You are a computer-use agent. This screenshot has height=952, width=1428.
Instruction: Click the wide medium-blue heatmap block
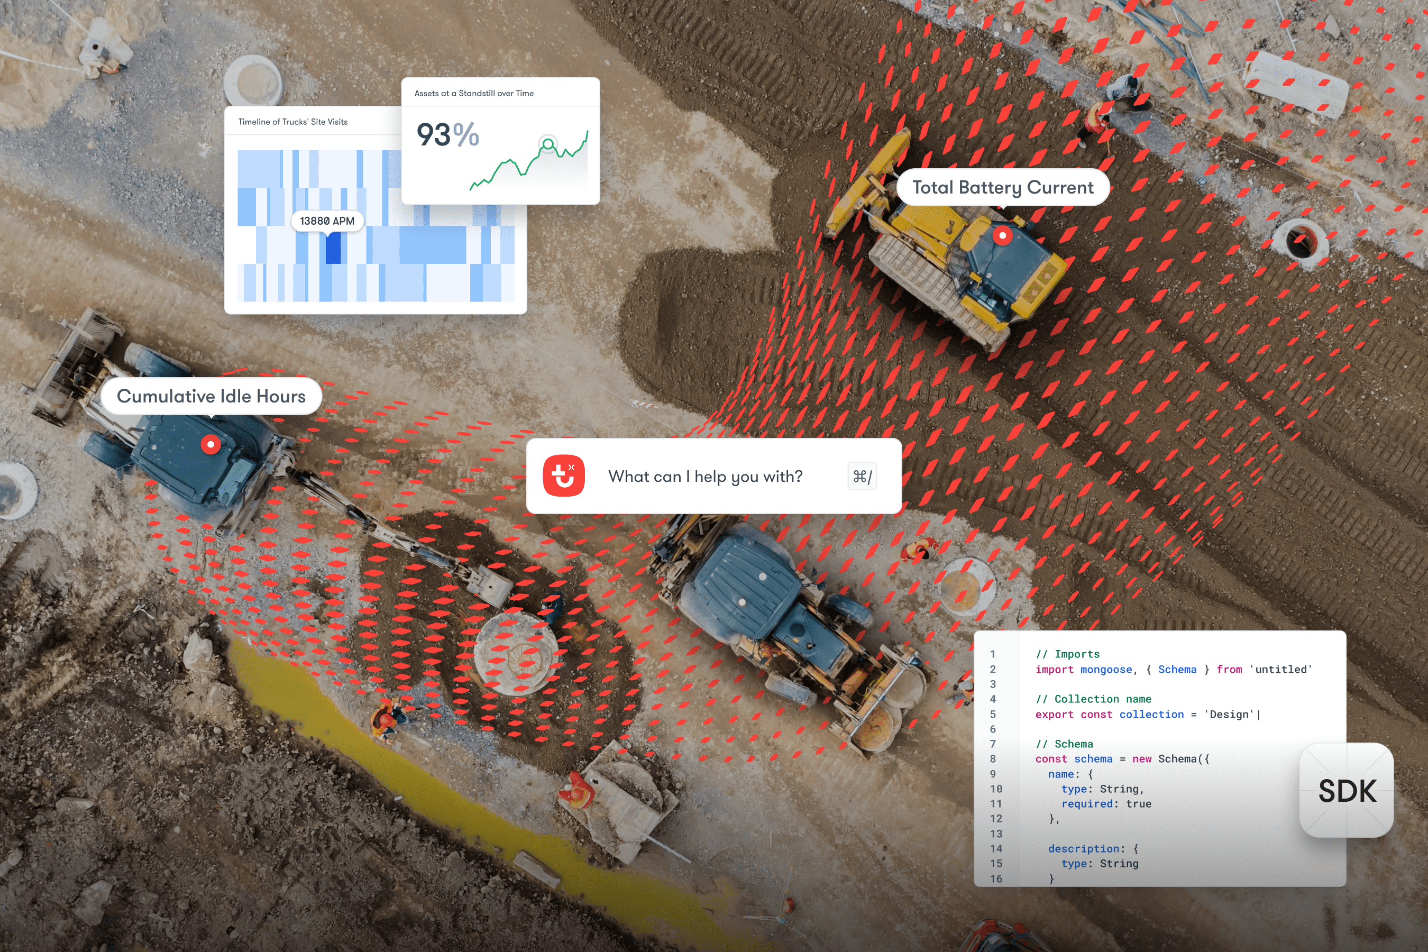coord(432,245)
